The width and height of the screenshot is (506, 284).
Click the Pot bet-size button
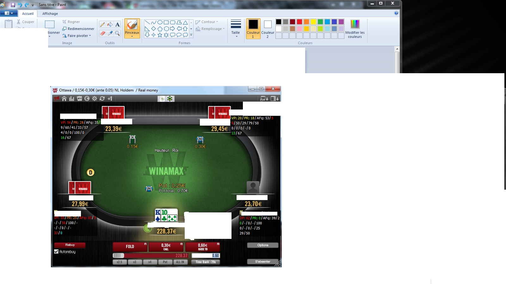[x=165, y=262]
